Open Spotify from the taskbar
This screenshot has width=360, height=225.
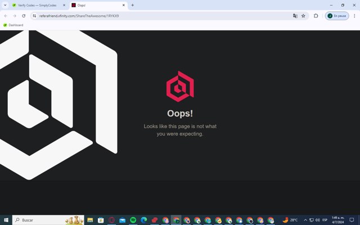tap(133, 220)
